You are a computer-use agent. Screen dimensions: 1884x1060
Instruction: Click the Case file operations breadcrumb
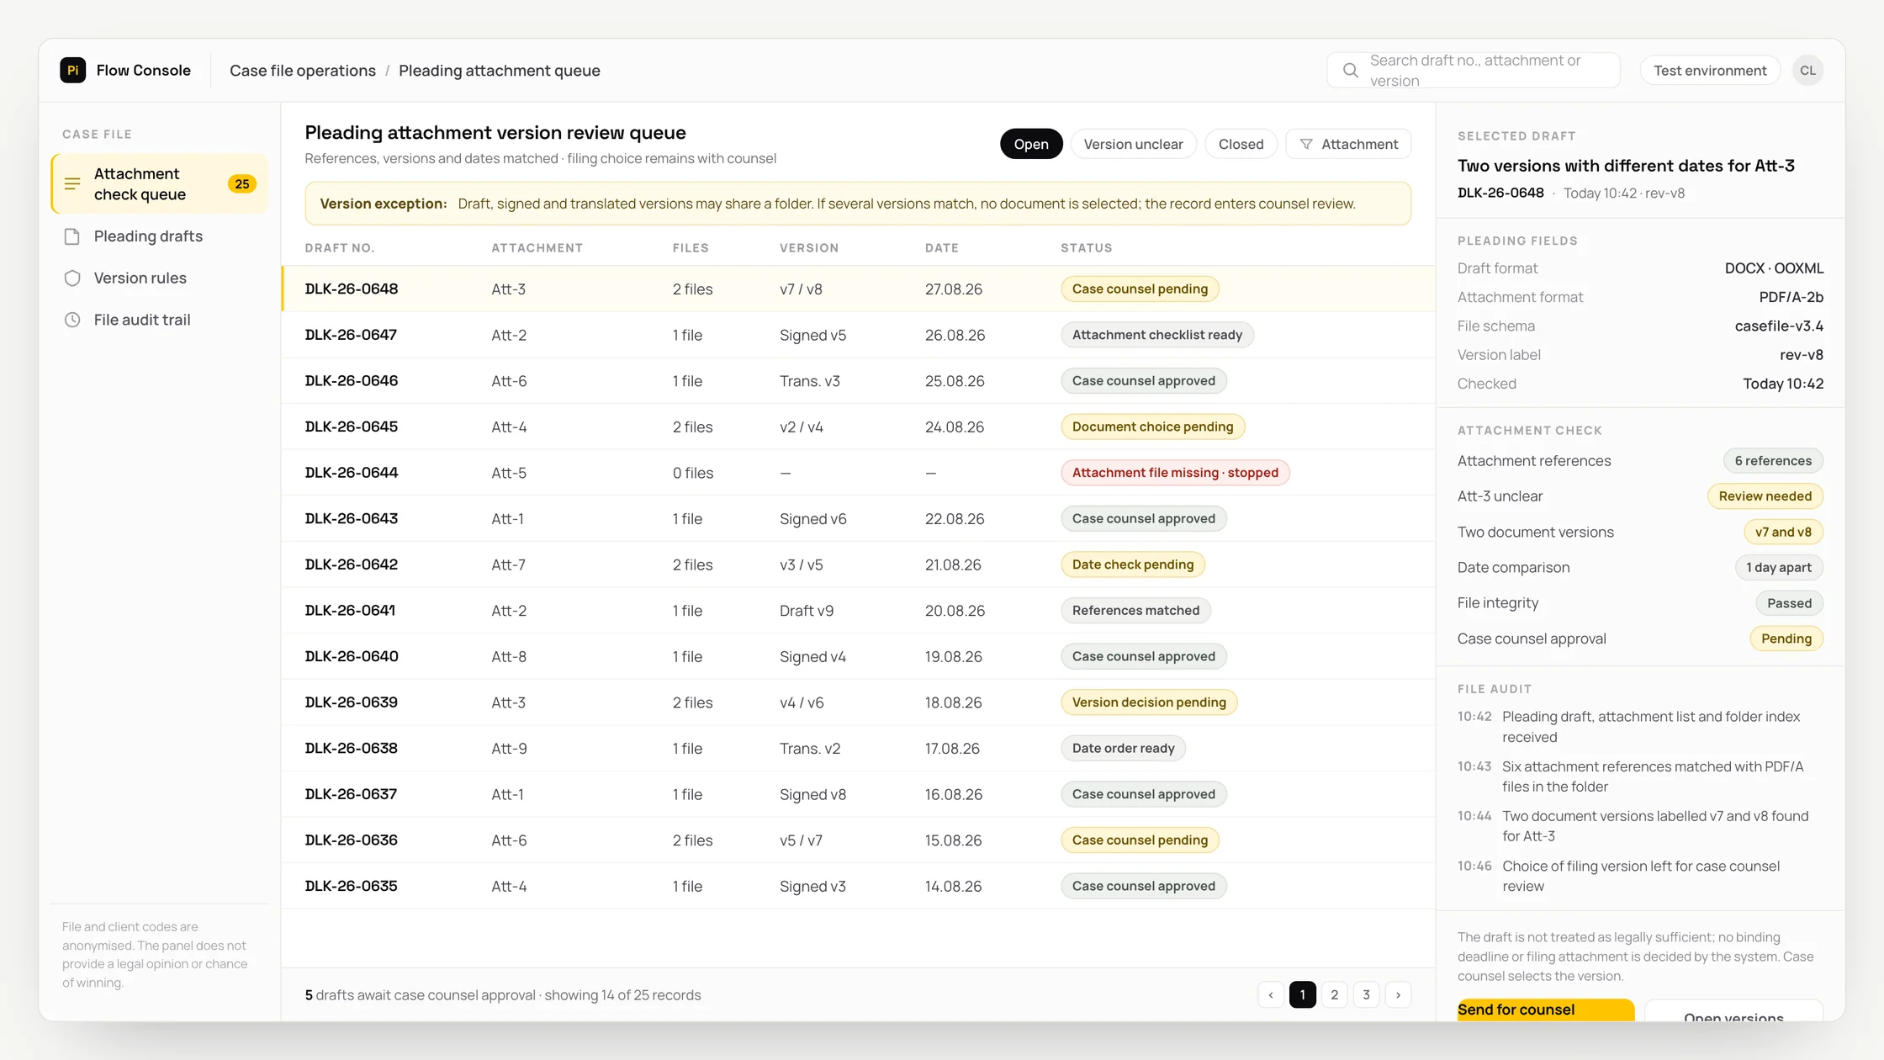coord(303,71)
